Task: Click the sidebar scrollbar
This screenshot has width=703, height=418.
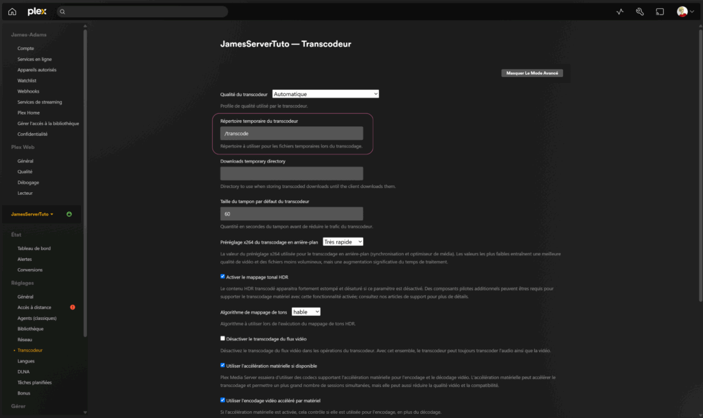Action: click(x=85, y=183)
